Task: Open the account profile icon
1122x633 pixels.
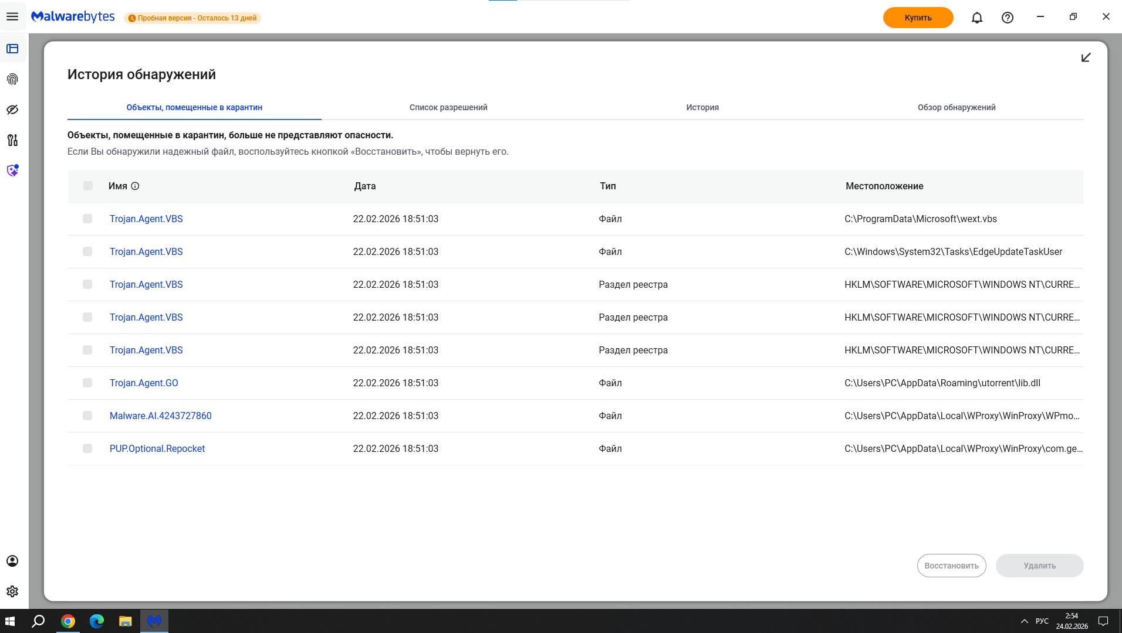Action: pos(12,561)
